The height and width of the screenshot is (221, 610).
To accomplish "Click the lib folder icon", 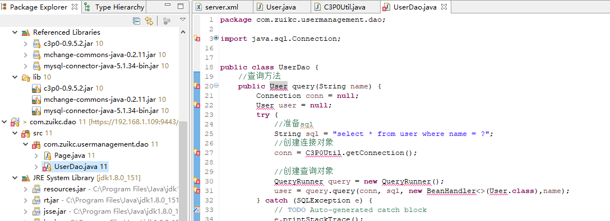I will pos(26,77).
